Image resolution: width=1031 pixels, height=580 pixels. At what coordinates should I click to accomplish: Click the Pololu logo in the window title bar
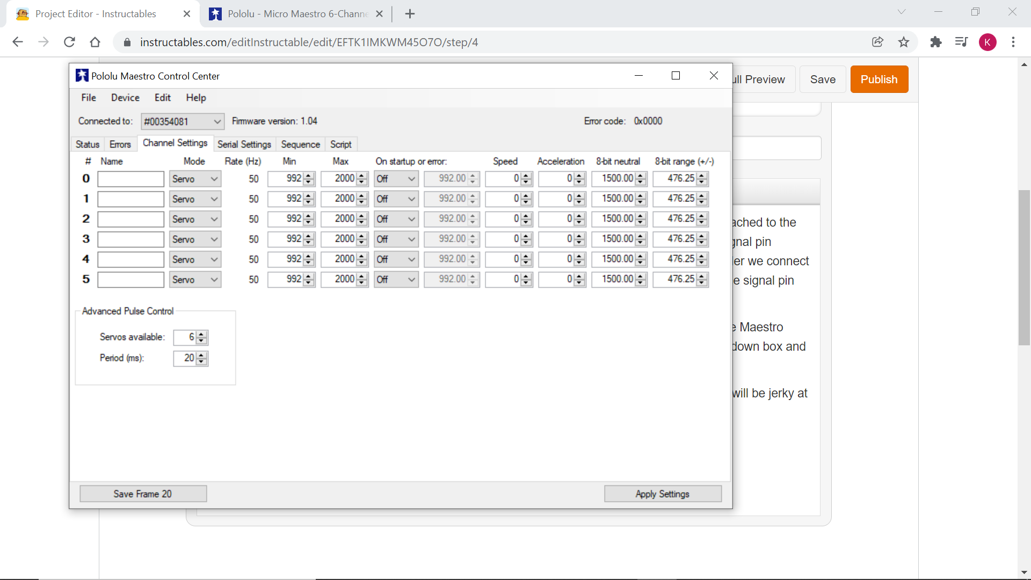point(82,76)
